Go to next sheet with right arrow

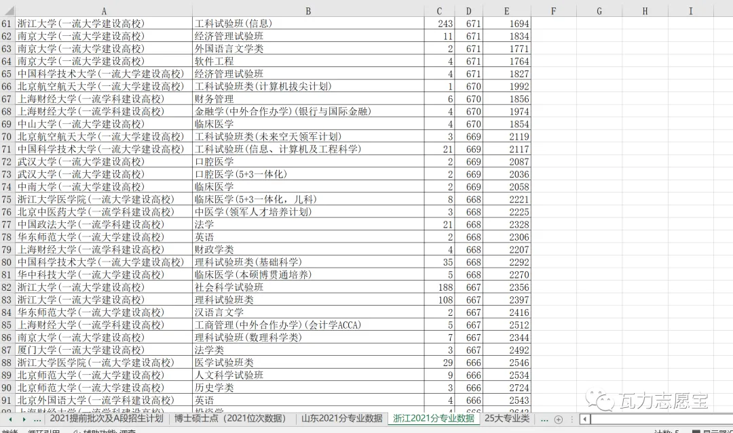[24, 419]
